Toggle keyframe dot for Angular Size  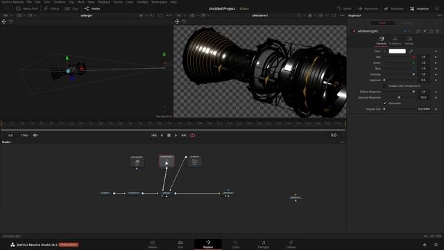[x=436, y=109]
